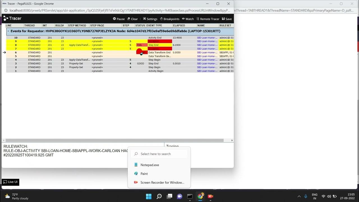Select the Data Transform End event

(x=159, y=52)
